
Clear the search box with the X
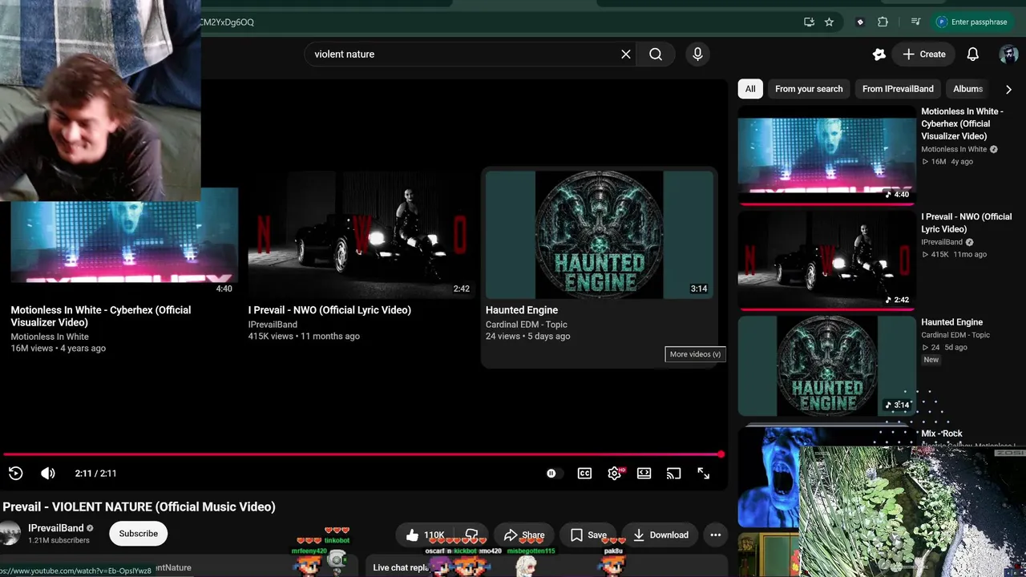tap(626, 54)
